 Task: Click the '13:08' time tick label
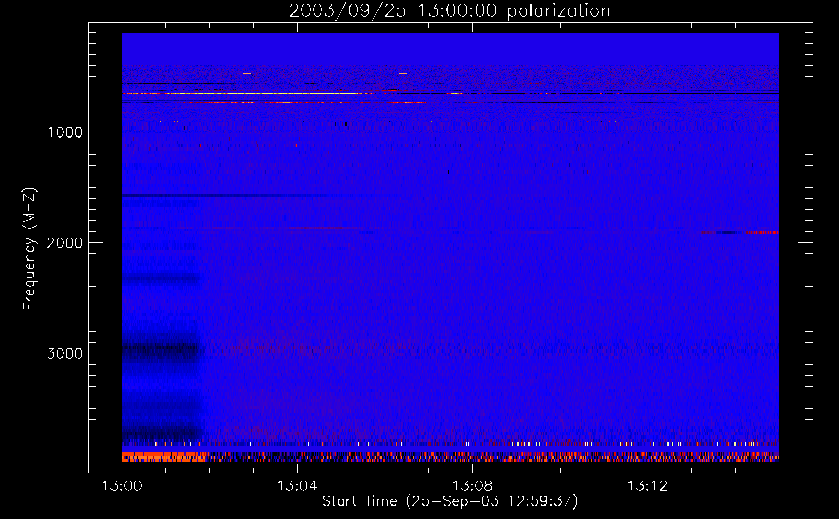point(472,486)
